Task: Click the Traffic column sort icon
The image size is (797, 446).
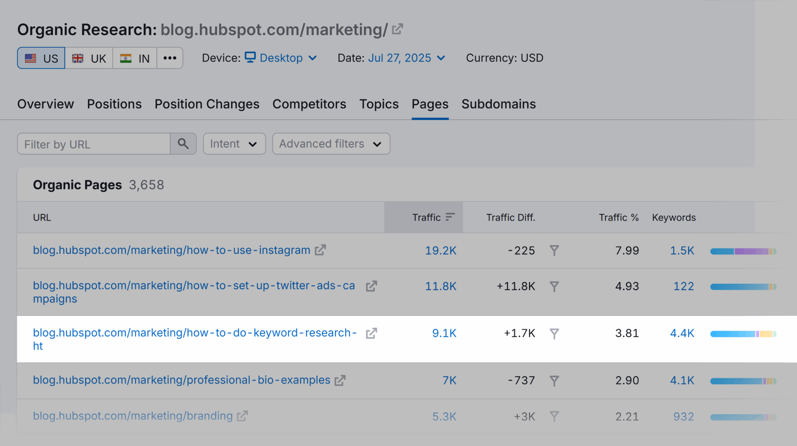Action: point(450,217)
